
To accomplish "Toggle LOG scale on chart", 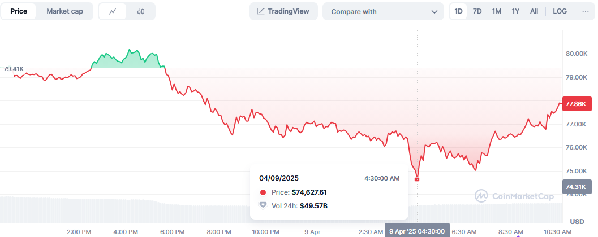I will (560, 11).
